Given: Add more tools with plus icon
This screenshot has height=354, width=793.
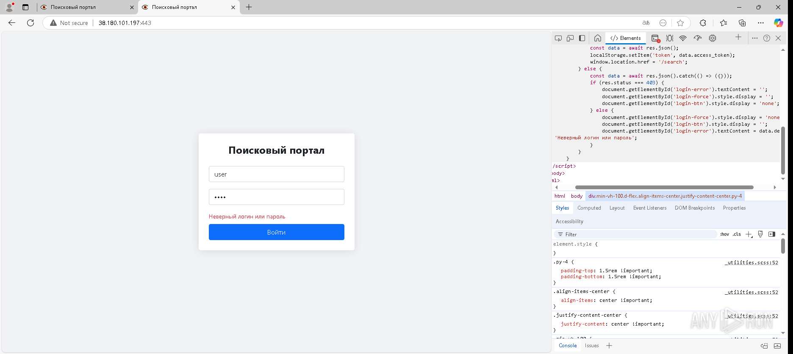Looking at the screenshot, I should click(738, 37).
